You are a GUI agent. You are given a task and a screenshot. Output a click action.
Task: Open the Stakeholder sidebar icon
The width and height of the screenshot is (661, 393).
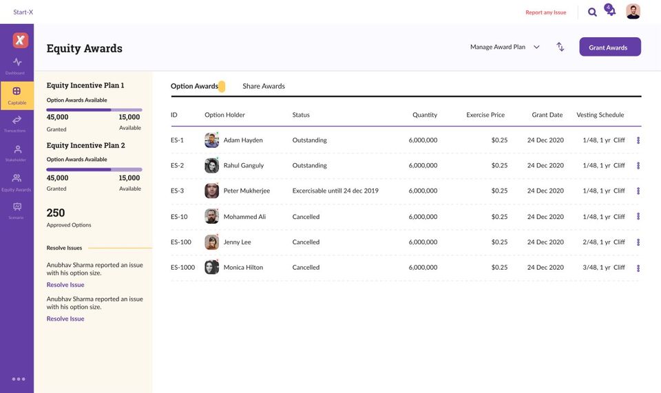tap(17, 149)
